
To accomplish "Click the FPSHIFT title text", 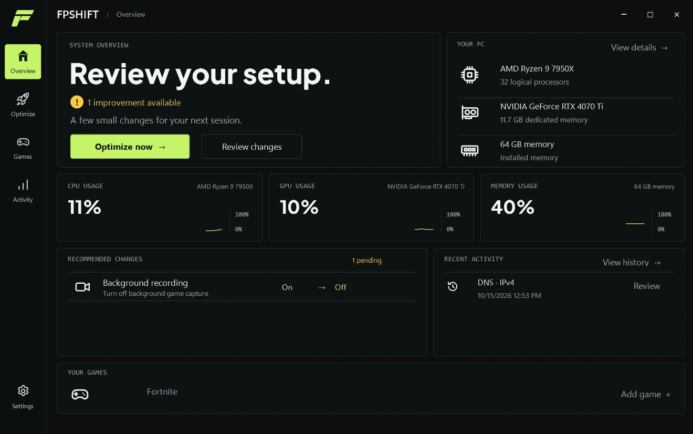I will click(x=78, y=15).
